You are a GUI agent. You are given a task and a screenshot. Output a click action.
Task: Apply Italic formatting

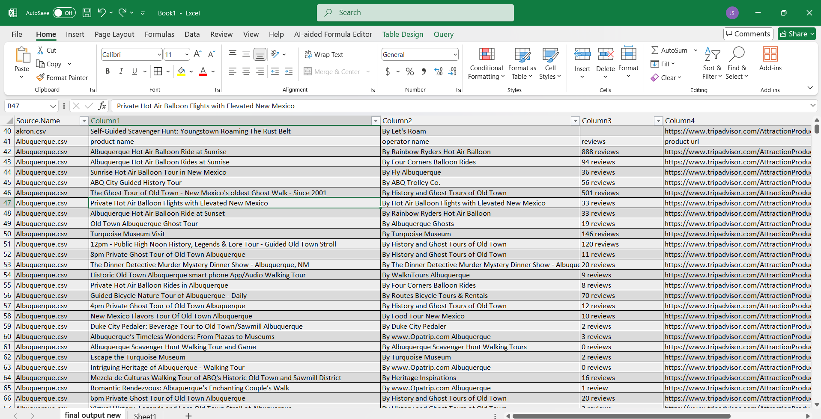click(x=121, y=71)
